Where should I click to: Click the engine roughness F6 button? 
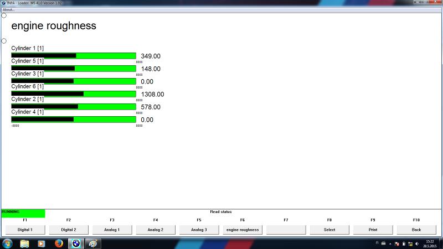click(x=243, y=230)
